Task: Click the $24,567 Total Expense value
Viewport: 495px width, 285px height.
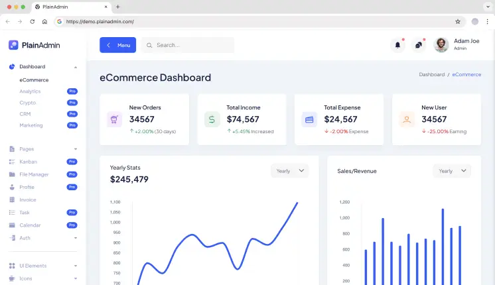Action: pyautogui.click(x=340, y=119)
